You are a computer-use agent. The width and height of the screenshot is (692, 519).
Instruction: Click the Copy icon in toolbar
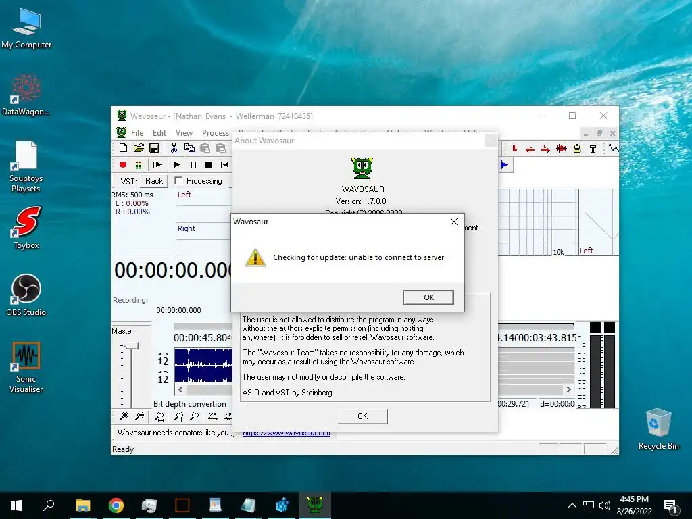189,148
